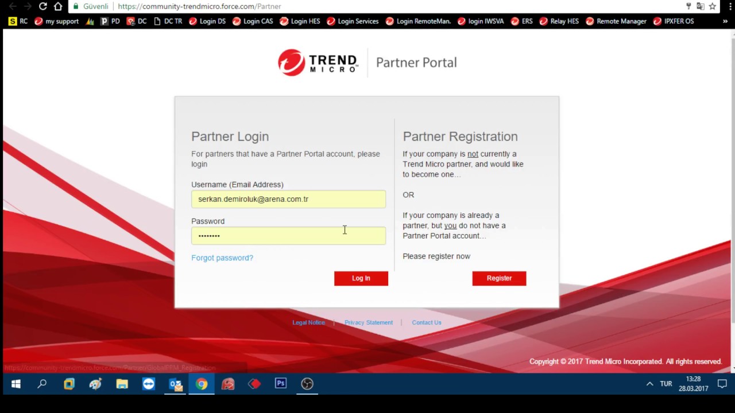Click the Log In button
This screenshot has height=413, width=735.
[x=361, y=278]
